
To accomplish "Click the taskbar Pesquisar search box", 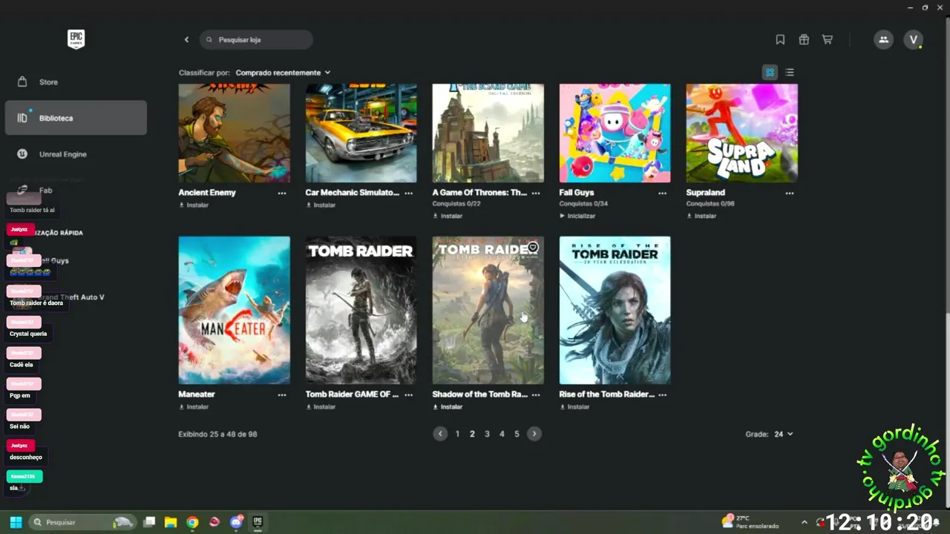I will [x=82, y=522].
